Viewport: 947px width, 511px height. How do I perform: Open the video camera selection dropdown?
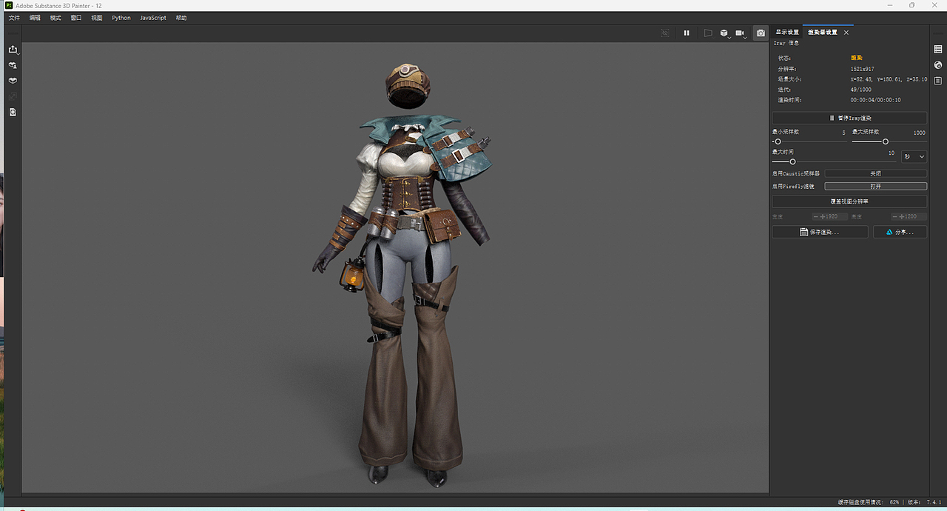pyautogui.click(x=741, y=33)
